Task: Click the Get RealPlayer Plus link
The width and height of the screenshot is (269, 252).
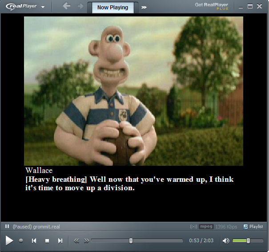Action: 211,6
